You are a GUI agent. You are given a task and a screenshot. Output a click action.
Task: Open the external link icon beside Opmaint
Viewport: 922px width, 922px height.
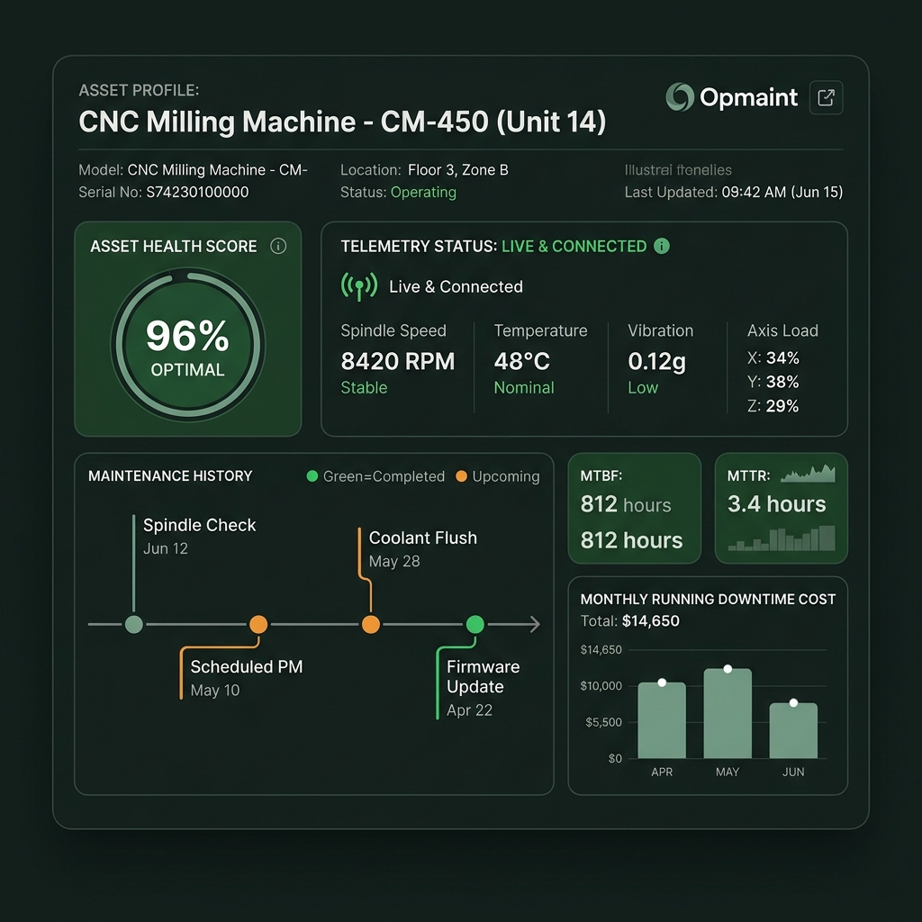pos(827,97)
